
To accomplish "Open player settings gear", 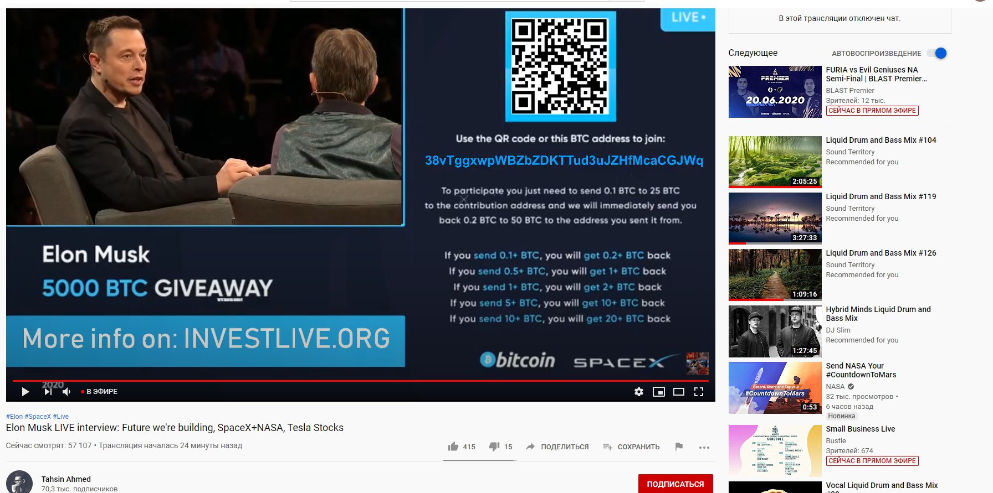I will pos(639,392).
